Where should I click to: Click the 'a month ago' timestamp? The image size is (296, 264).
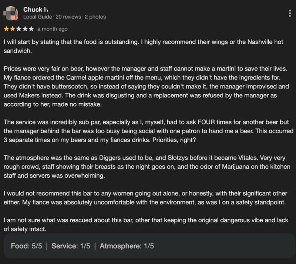tap(53, 29)
